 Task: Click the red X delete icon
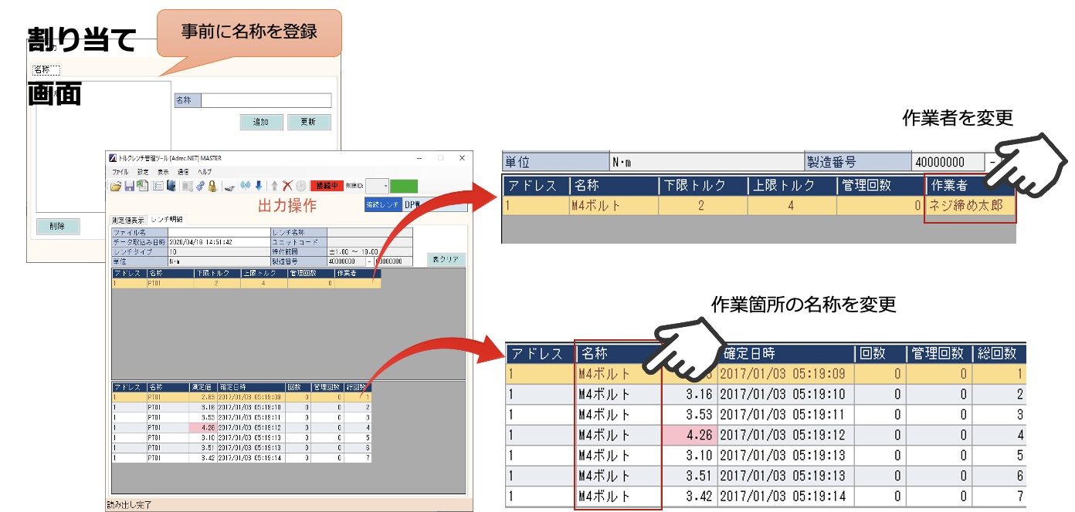pyautogui.click(x=287, y=185)
